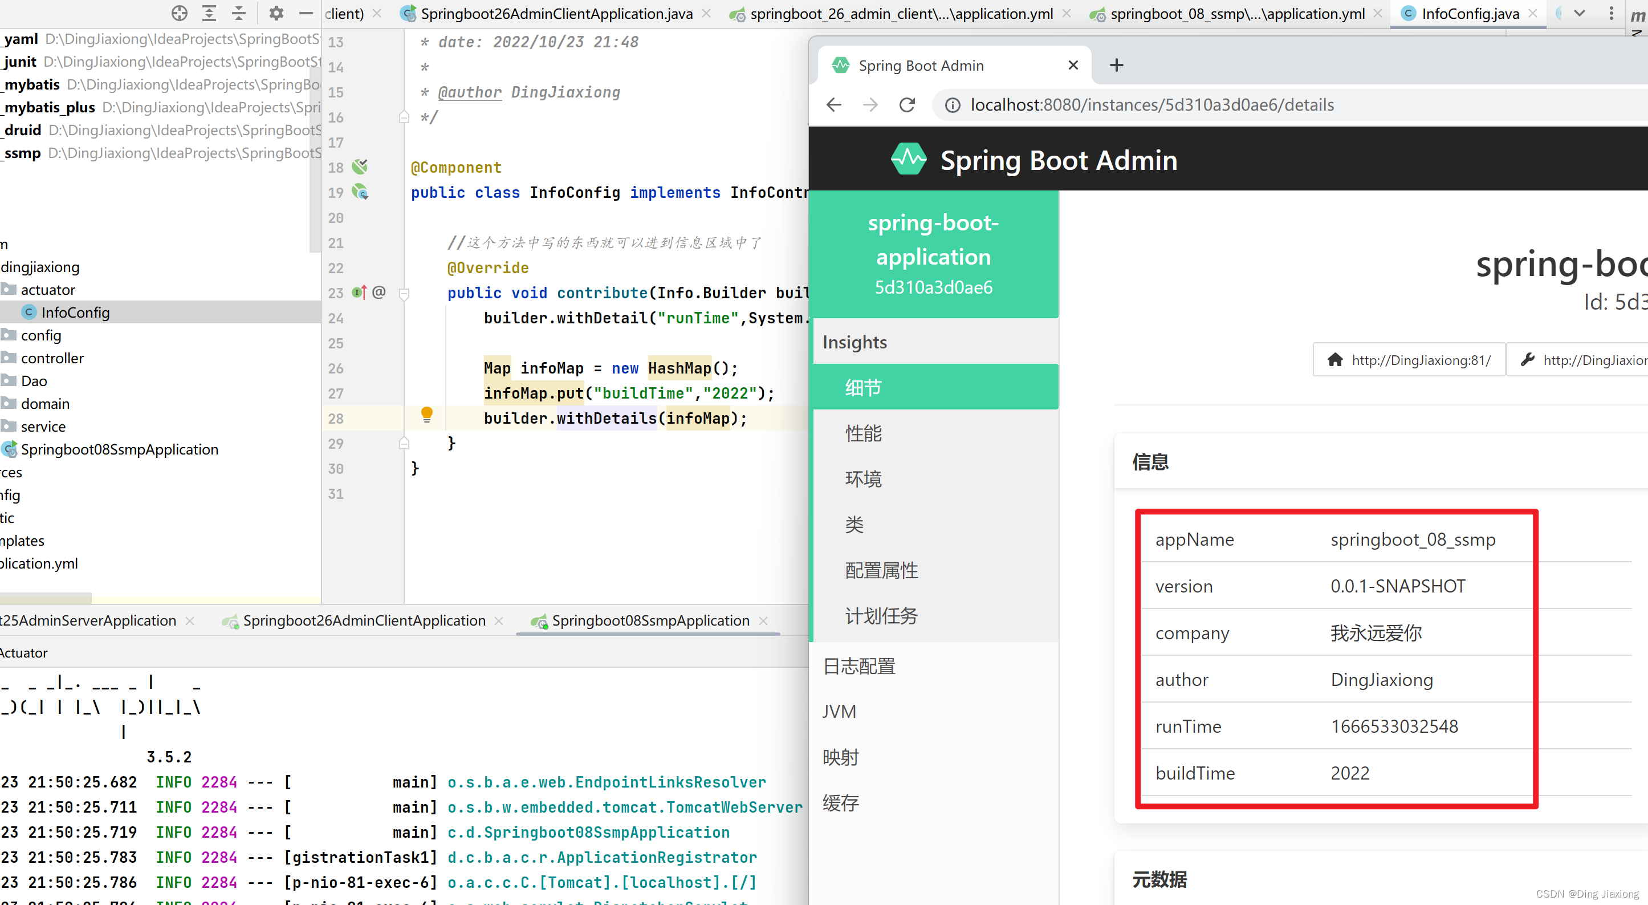Image resolution: width=1648 pixels, height=905 pixels.
Task: Open the editor tab options menu dots
Action: point(1612,14)
